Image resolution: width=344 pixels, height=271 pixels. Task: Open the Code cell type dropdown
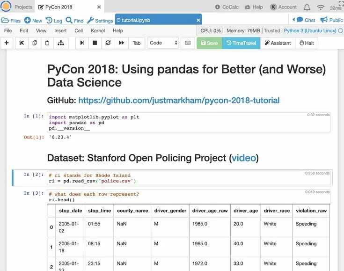(163, 43)
